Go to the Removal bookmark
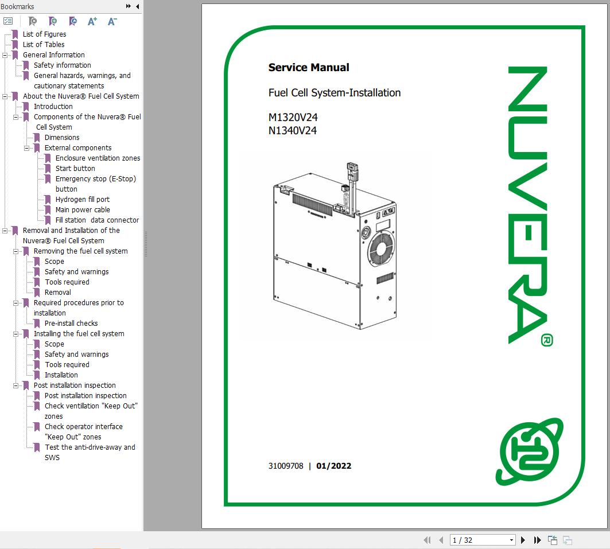Screen dimensions: 610x549 57,293
